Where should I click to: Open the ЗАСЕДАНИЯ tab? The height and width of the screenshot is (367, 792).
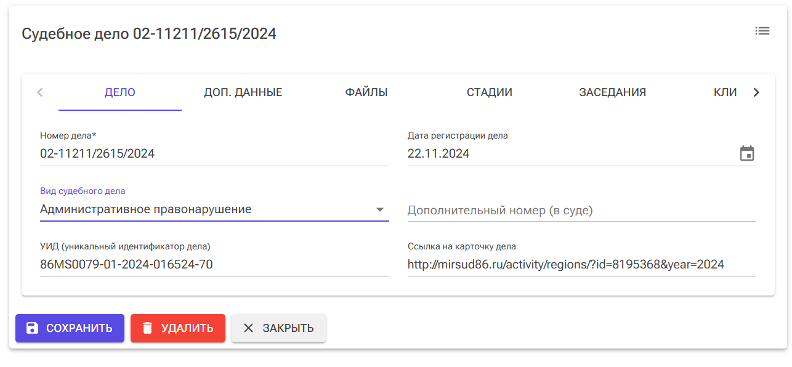click(612, 92)
